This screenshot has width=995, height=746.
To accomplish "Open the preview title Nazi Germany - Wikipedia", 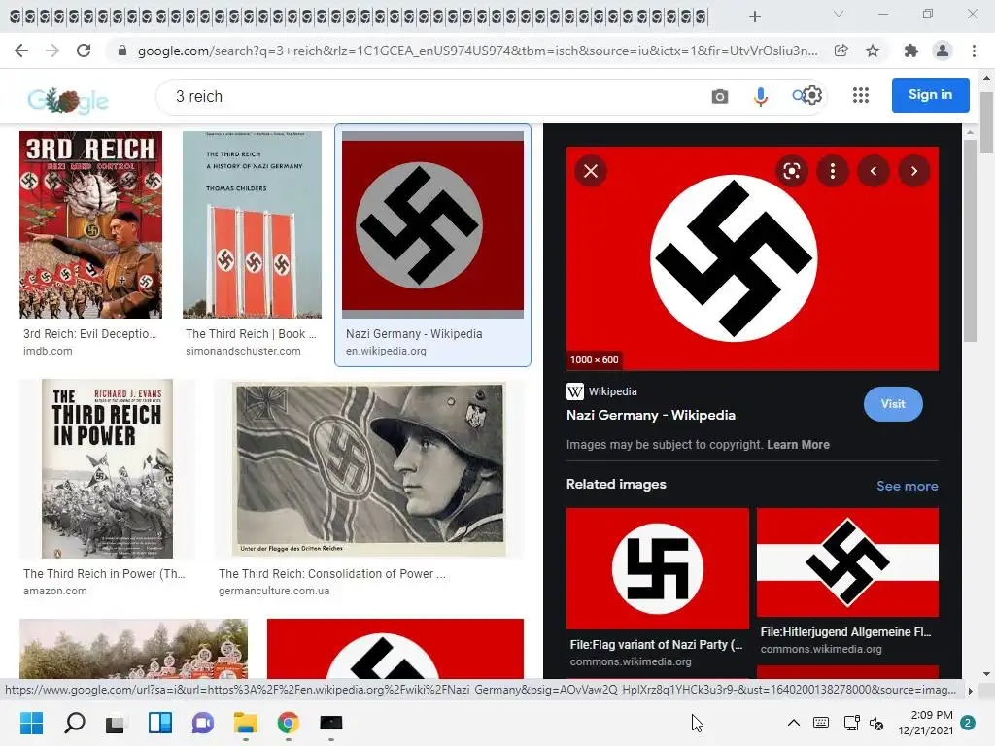I will point(650,415).
